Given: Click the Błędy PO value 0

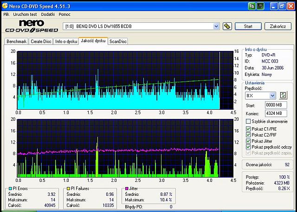Looking at the screenshot, I should coord(171,207).
